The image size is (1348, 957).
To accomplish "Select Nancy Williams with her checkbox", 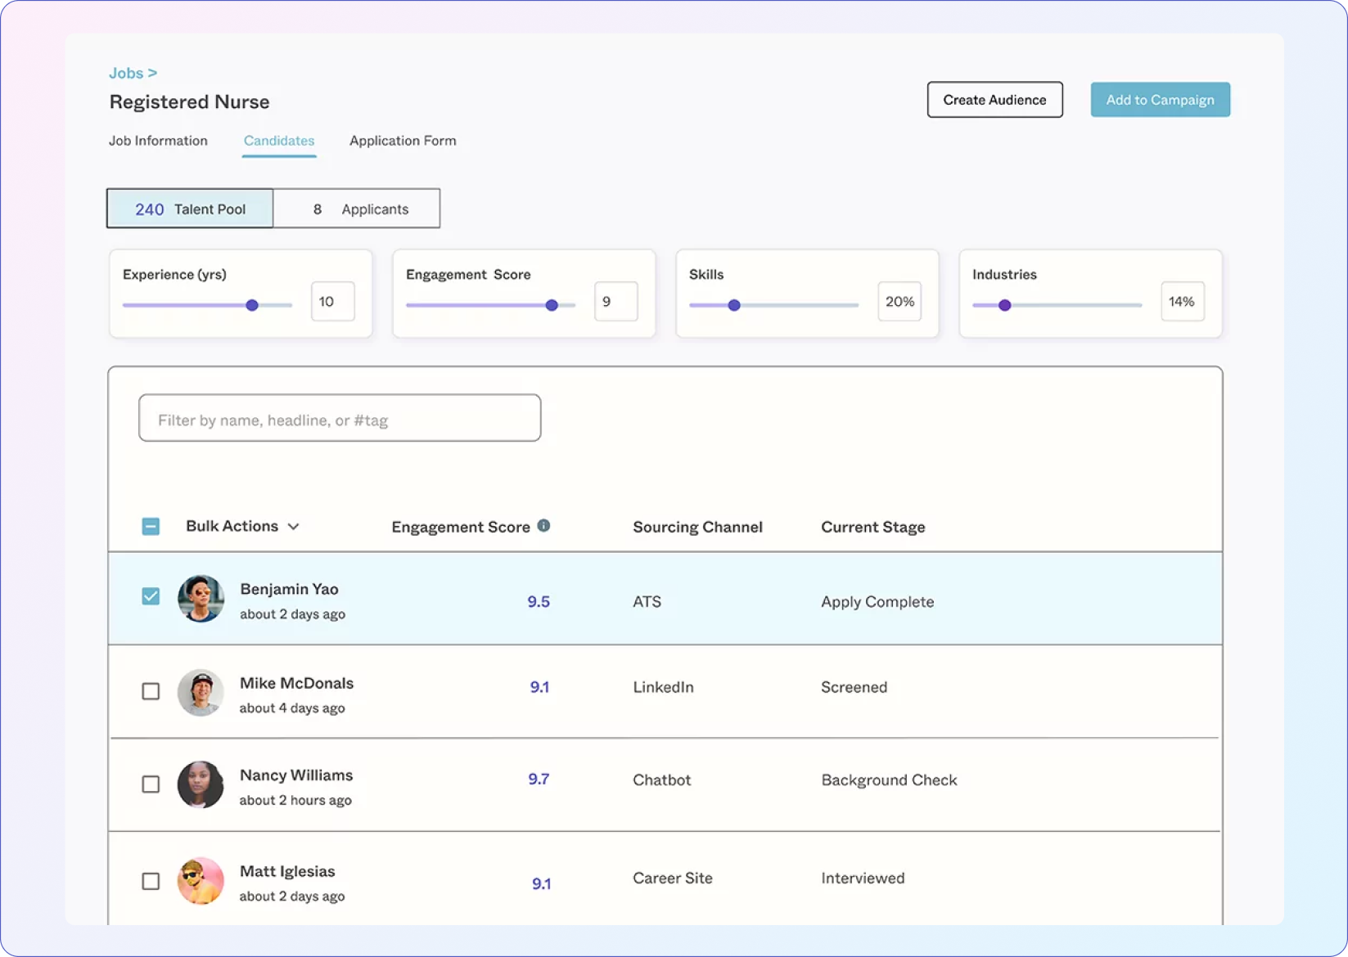I will click(151, 784).
